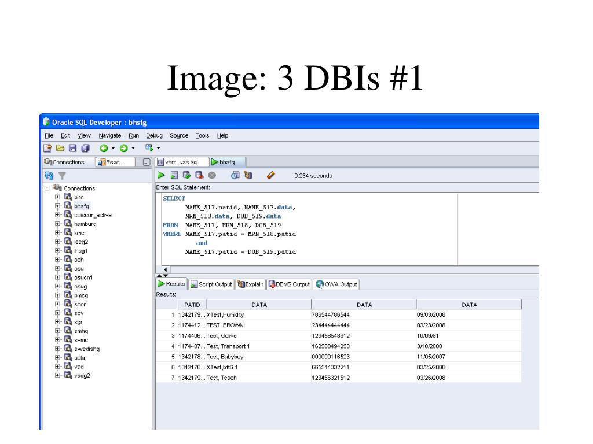Click the editor horizontal scrollbar left arrow
Viewport: 593px width, 444px height.
tap(166, 269)
